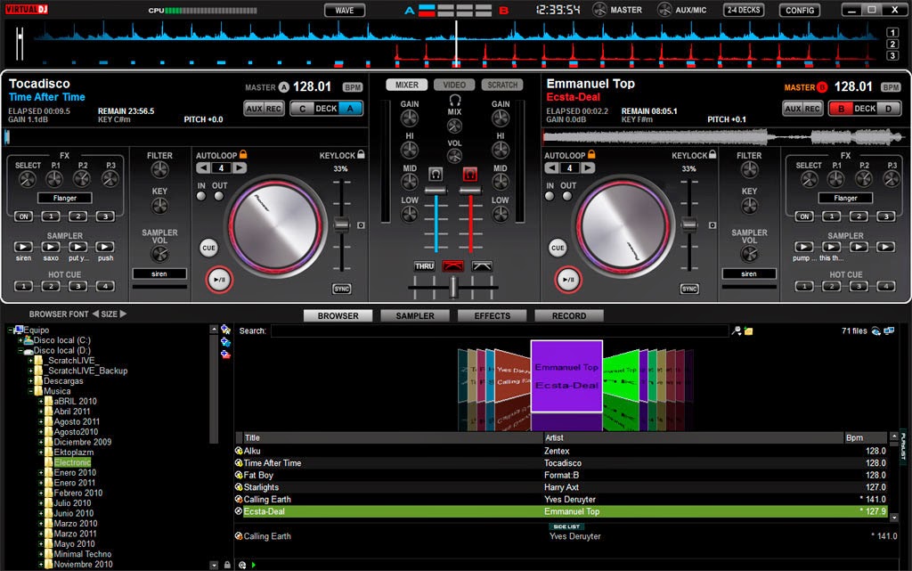Increase browser font size arrow
The image size is (912, 571).
(123, 314)
